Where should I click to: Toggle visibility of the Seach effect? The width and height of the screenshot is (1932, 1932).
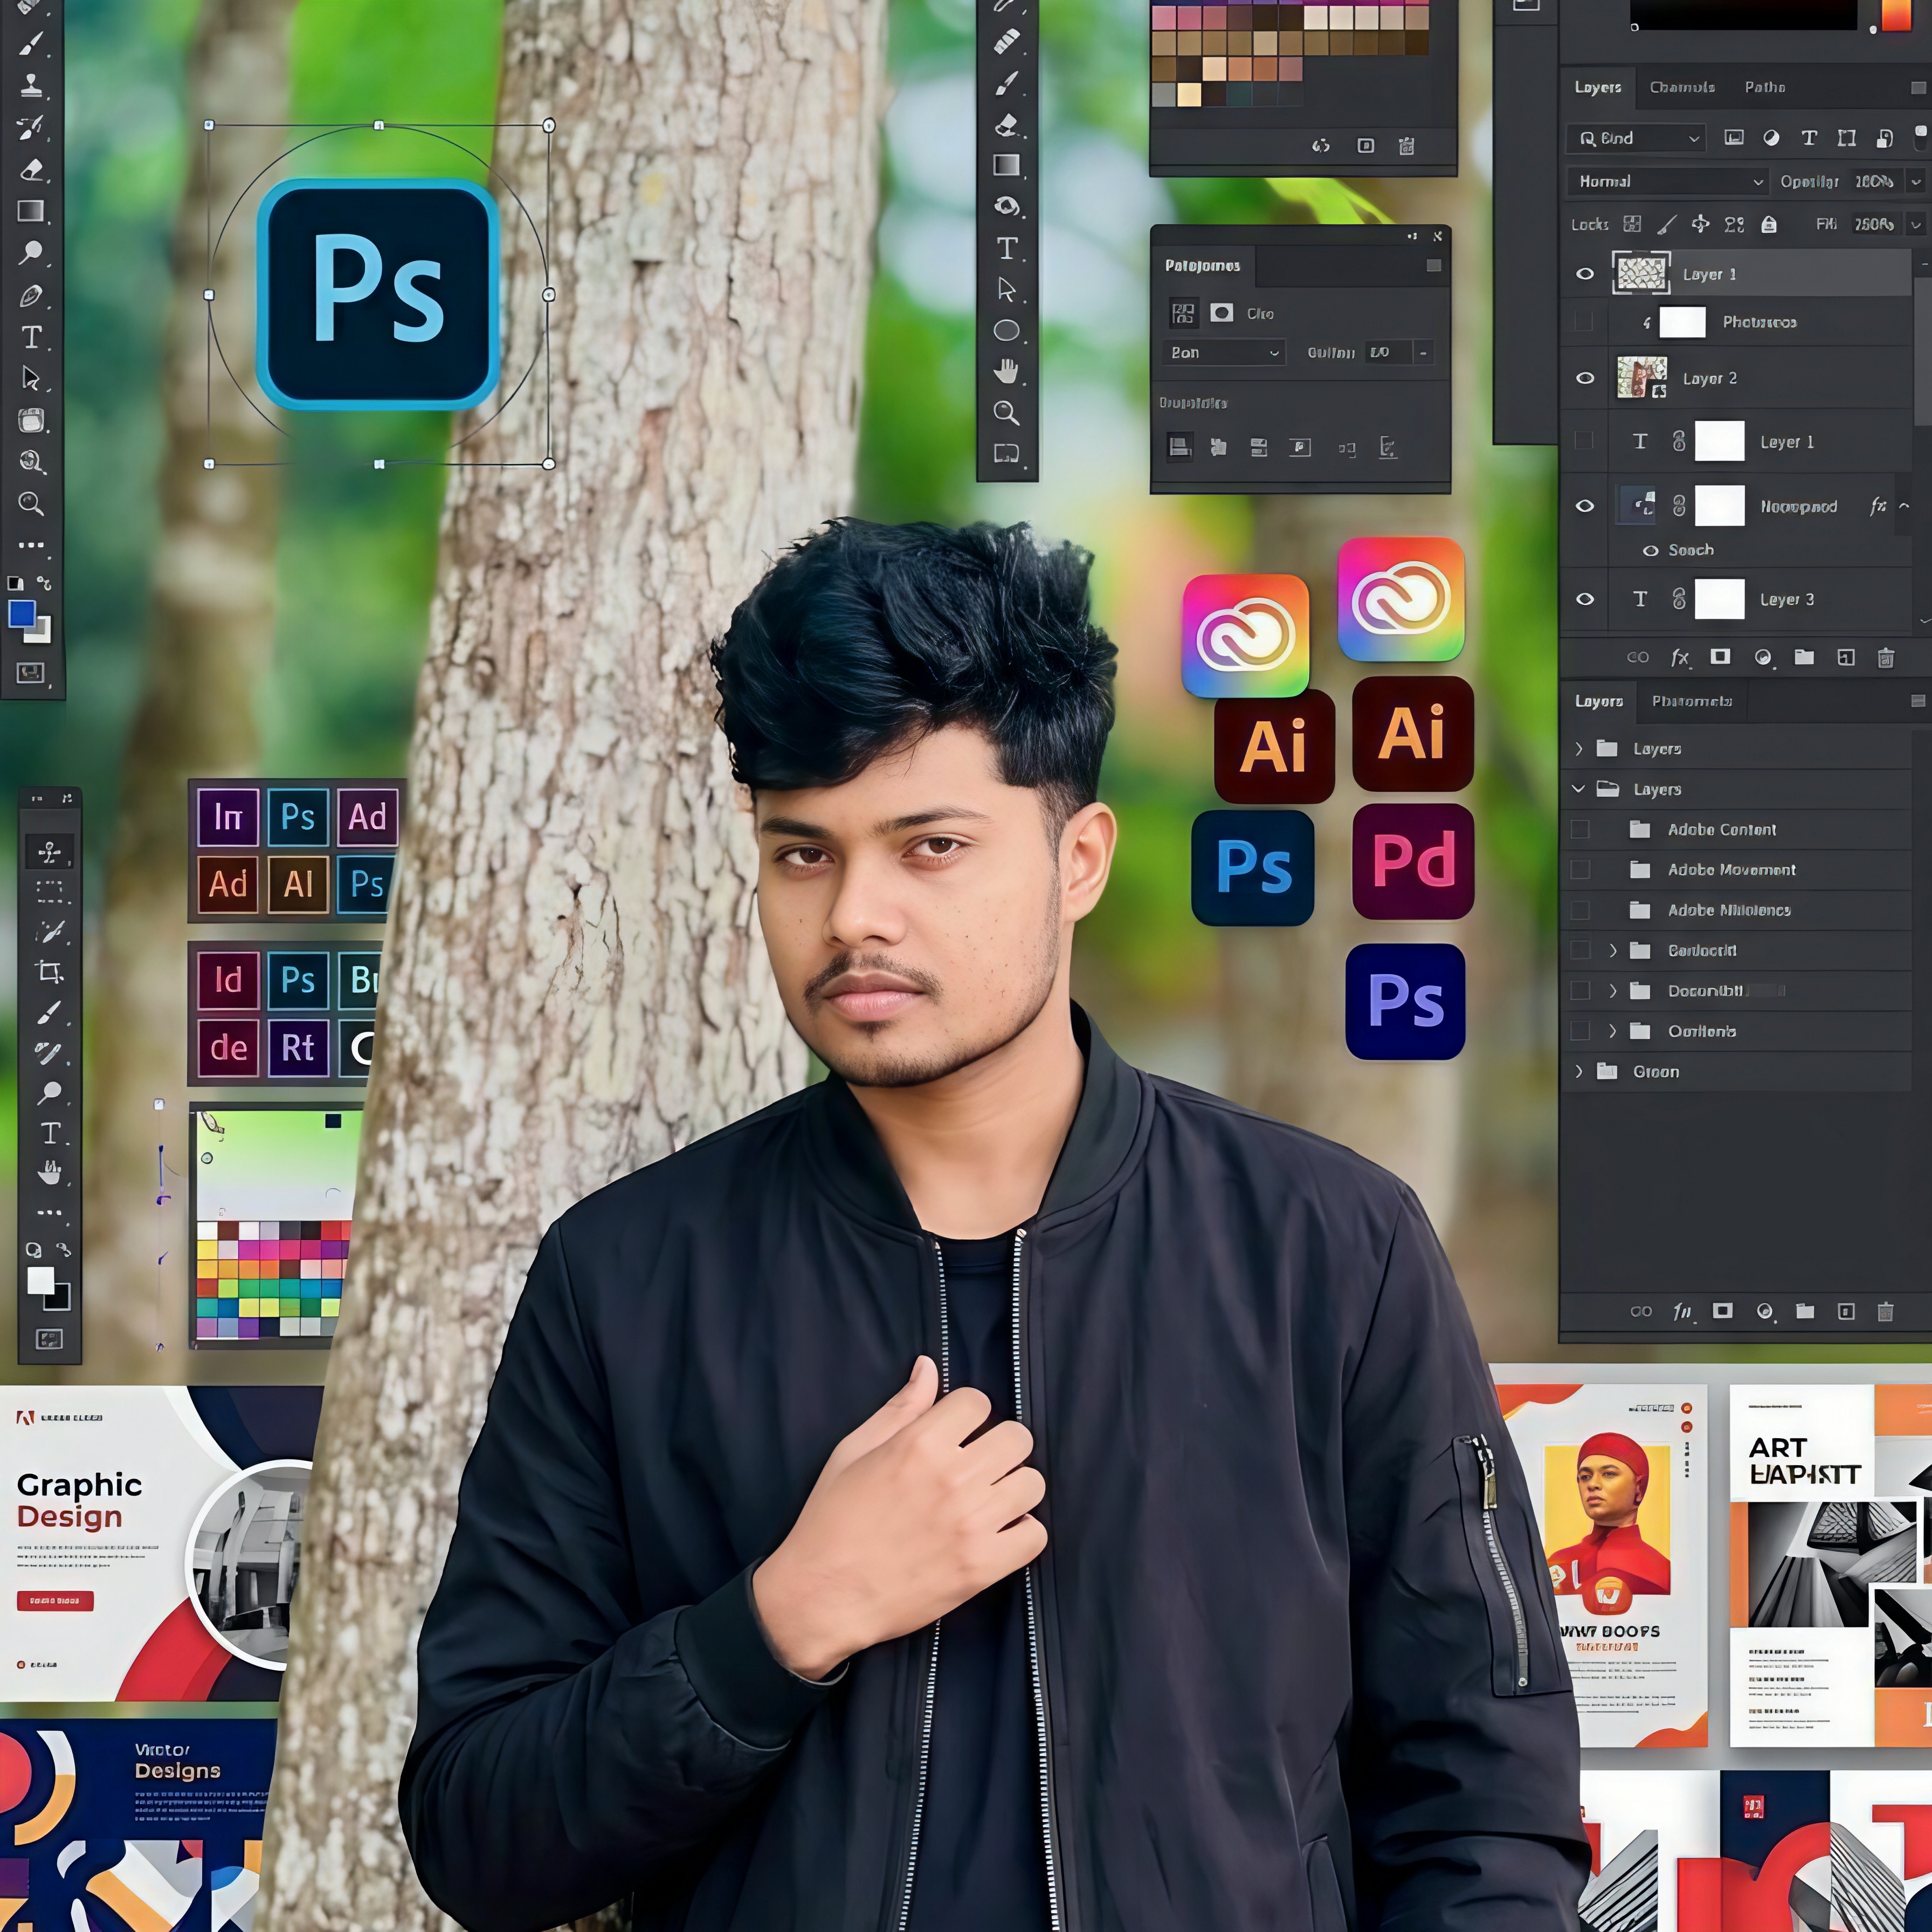coord(1650,550)
